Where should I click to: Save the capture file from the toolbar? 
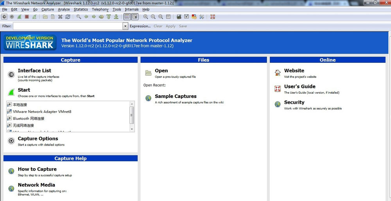coord(53,17)
